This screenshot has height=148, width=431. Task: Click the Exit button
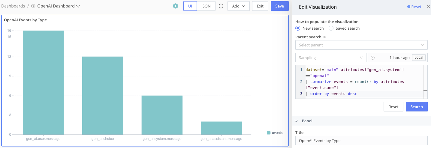(260, 6)
